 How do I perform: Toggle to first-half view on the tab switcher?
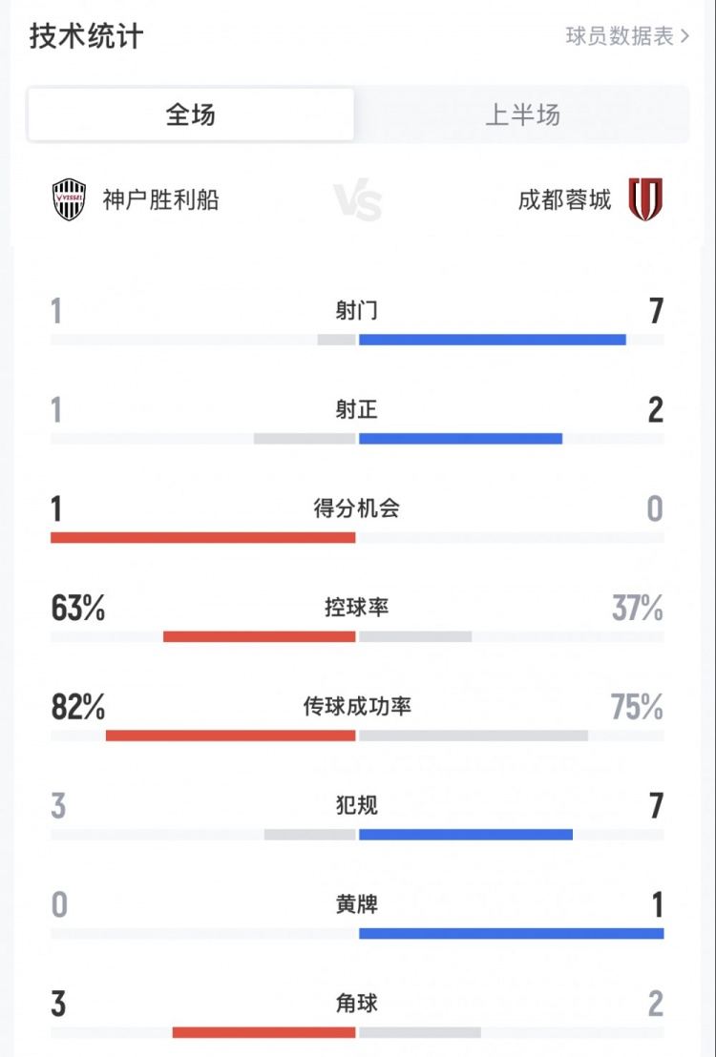520,114
